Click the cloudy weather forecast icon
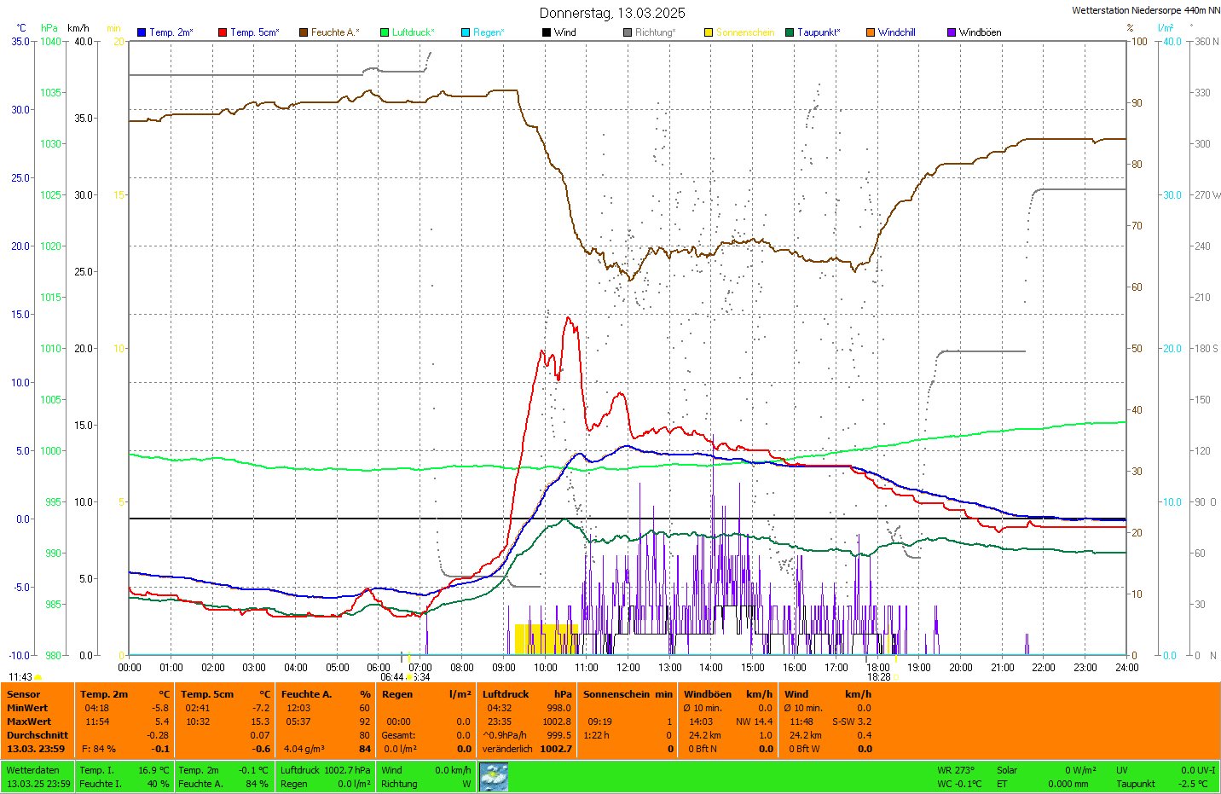Screen dimensions: 1221x794 (x=494, y=777)
